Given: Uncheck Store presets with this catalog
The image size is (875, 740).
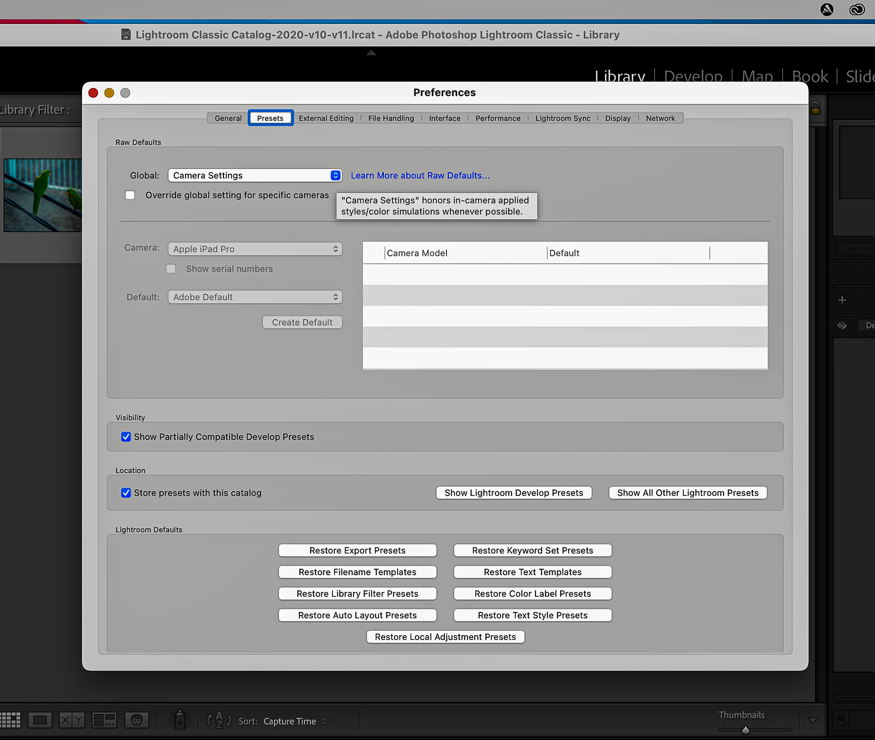Looking at the screenshot, I should point(126,493).
